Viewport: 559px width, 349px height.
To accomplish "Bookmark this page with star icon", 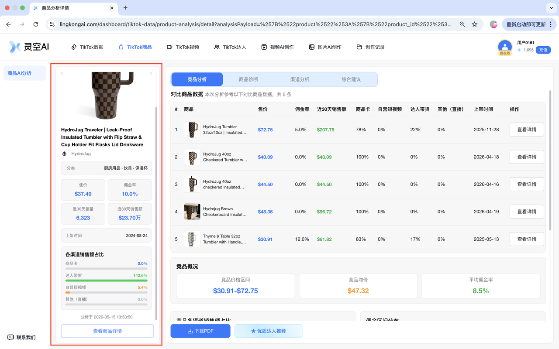I will (x=475, y=24).
